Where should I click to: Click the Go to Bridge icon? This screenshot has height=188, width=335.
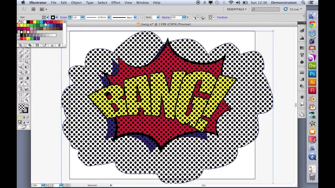33,9
